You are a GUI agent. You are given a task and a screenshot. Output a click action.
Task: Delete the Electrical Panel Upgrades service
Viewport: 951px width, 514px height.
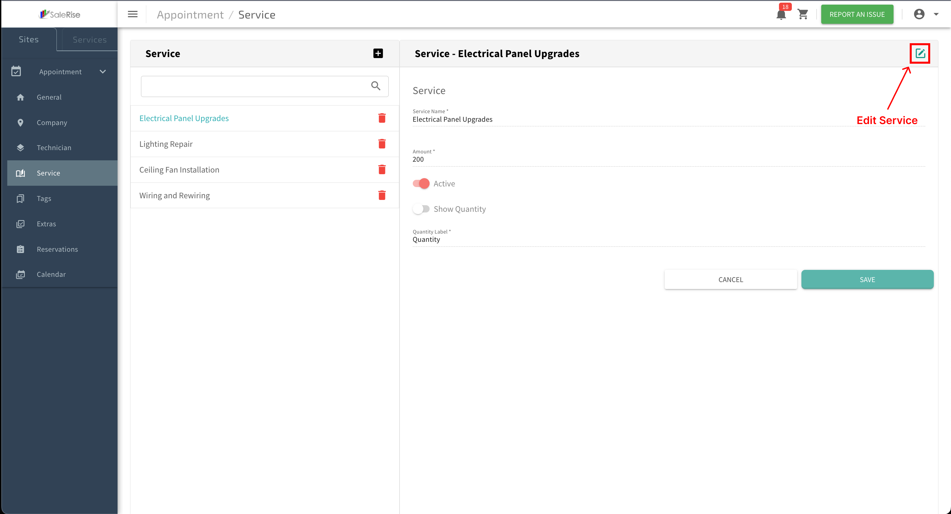click(x=382, y=118)
